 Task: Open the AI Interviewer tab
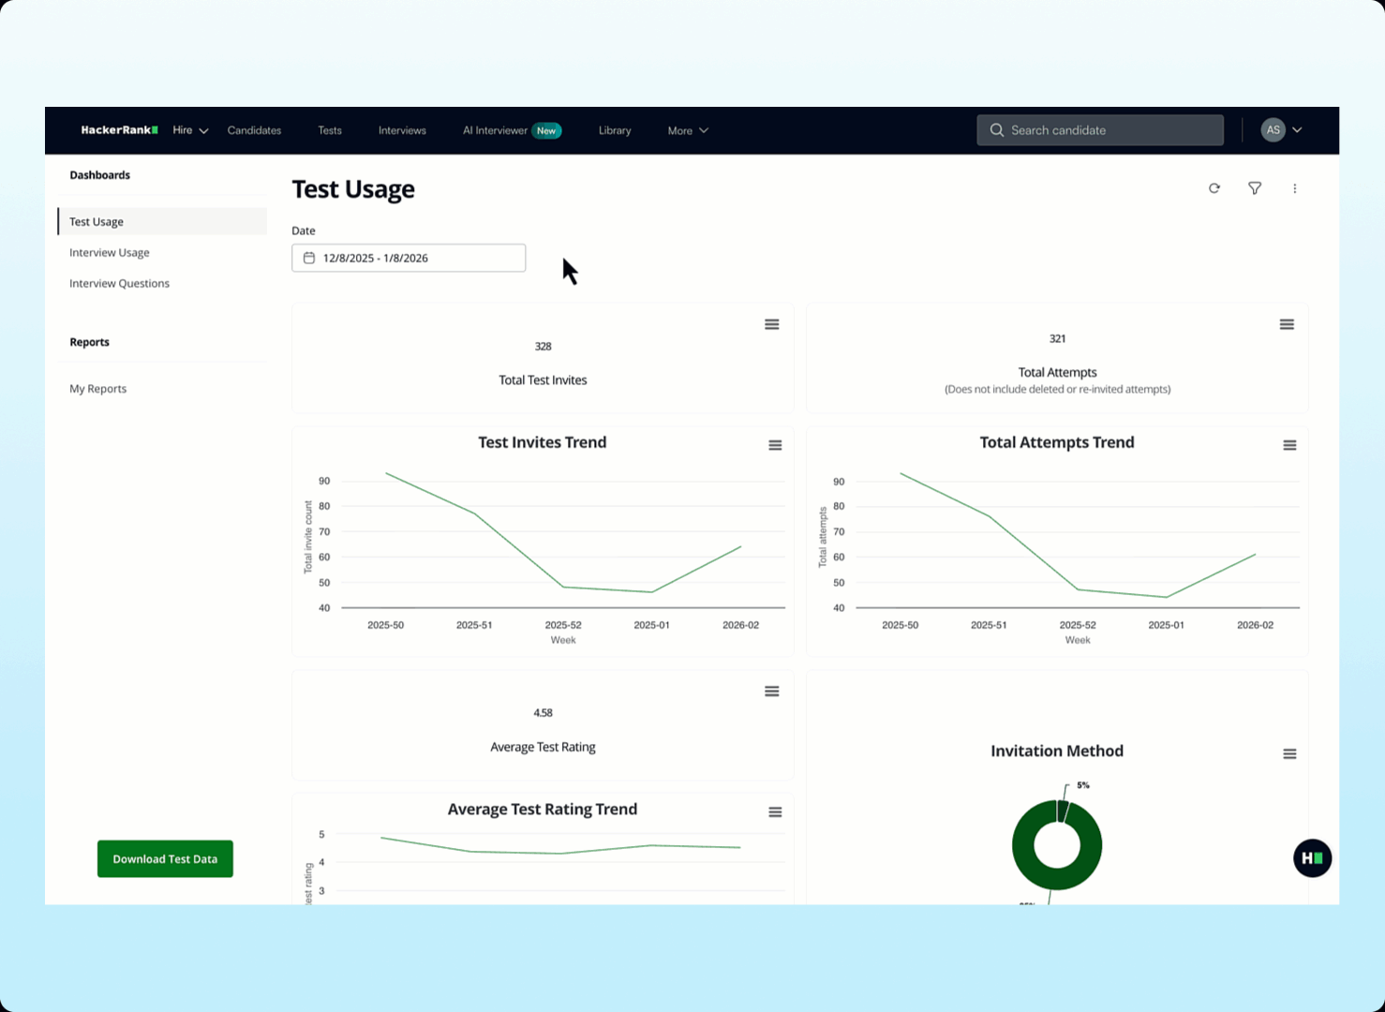click(x=495, y=130)
